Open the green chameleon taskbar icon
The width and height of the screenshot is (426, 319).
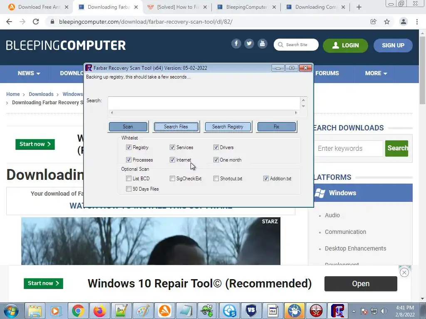coord(208,311)
